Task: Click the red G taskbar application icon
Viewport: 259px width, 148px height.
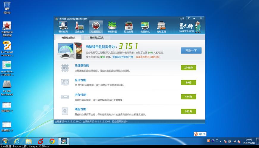Action: point(40,141)
